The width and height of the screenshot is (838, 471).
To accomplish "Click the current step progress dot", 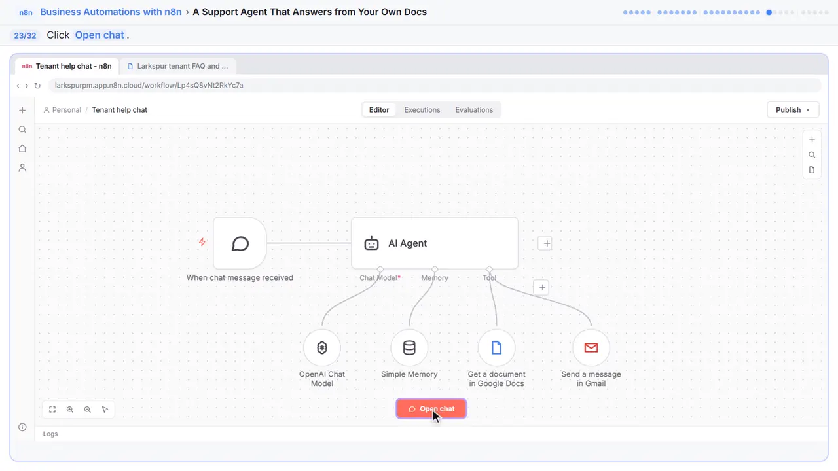I will coord(769,12).
